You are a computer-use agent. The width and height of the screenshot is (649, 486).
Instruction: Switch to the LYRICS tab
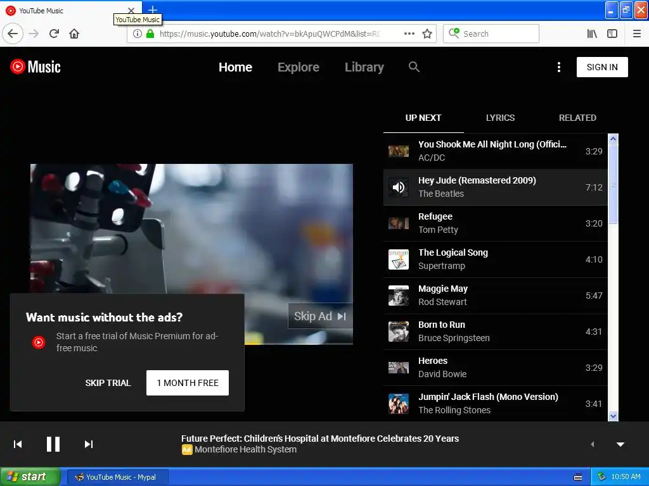click(500, 118)
